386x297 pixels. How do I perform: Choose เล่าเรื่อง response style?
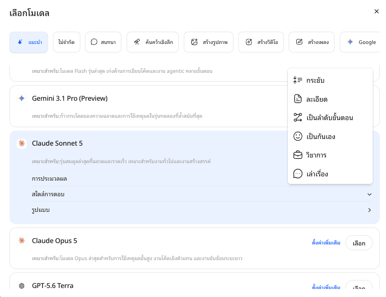point(330,174)
